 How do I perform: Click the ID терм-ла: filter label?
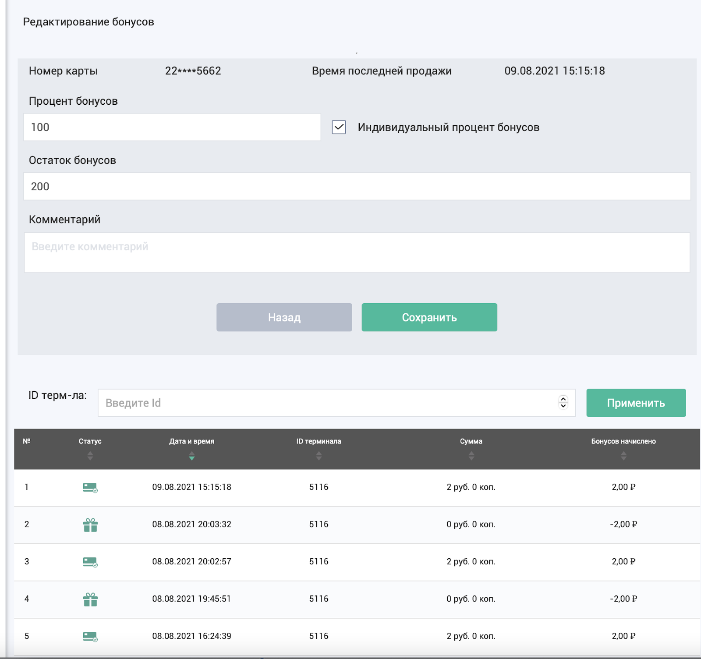click(58, 395)
